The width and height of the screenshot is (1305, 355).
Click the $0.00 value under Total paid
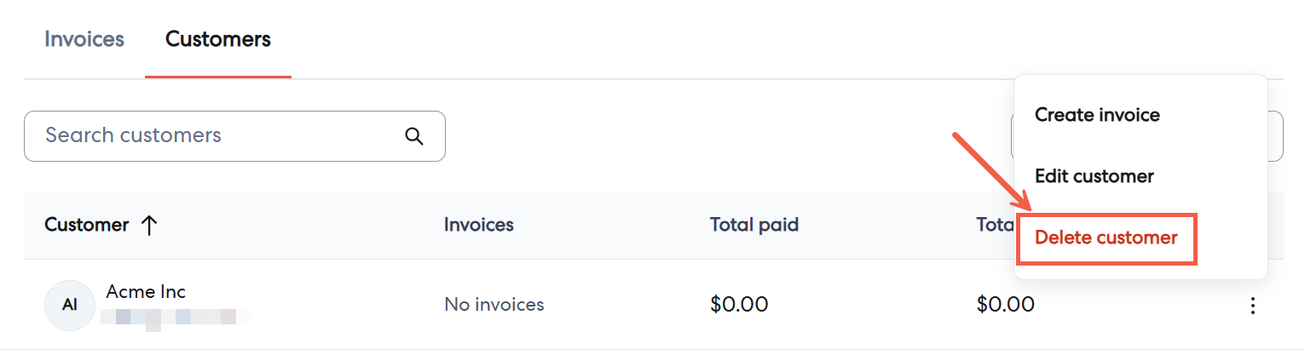(739, 305)
